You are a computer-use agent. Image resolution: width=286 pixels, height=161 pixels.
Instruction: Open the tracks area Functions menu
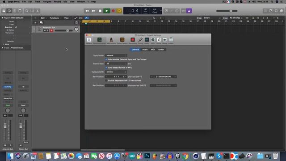[55, 18]
